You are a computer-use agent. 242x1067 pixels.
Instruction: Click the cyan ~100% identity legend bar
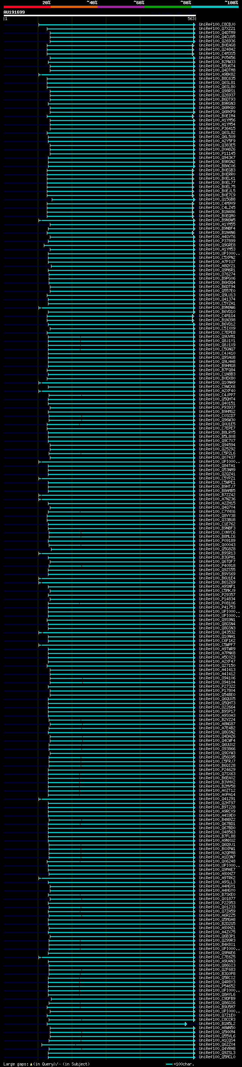coord(215,7)
